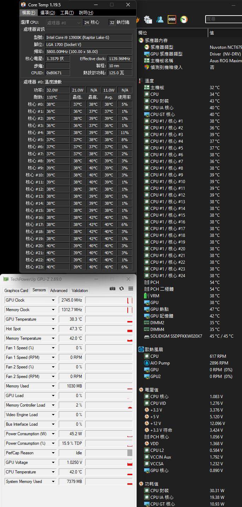
Task: Take a GPU-Z screenshot with the camera icon
Action: 113,289
